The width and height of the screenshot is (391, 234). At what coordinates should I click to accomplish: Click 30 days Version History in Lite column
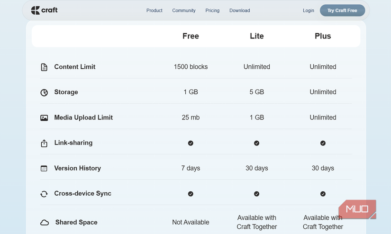tap(256, 168)
